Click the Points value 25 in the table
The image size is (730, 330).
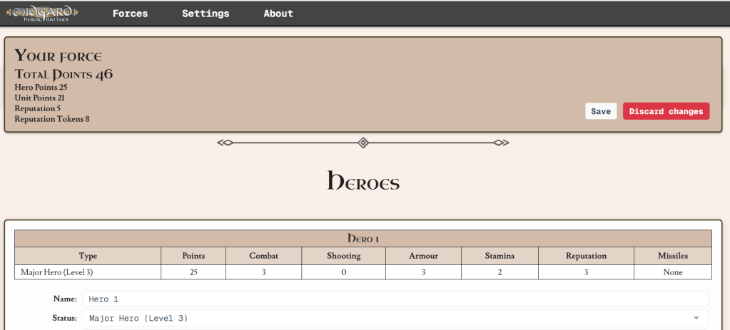tap(193, 272)
